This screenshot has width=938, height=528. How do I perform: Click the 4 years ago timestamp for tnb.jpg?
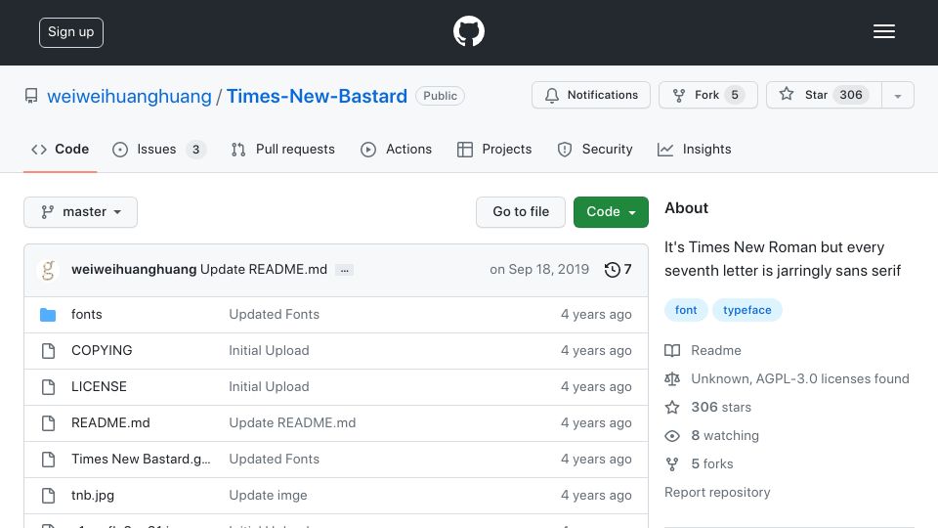pyautogui.click(x=596, y=495)
